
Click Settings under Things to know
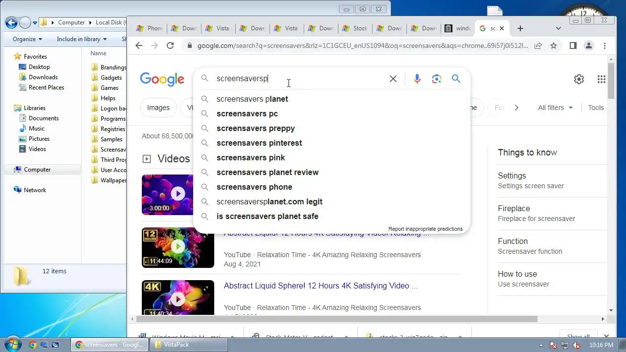click(x=512, y=176)
